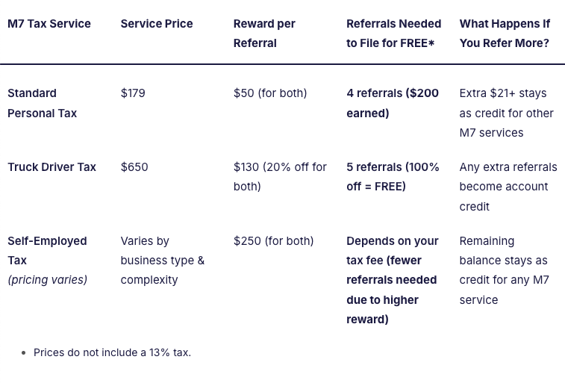
Task: Click the Reward per Referral header
Action: pos(264,33)
